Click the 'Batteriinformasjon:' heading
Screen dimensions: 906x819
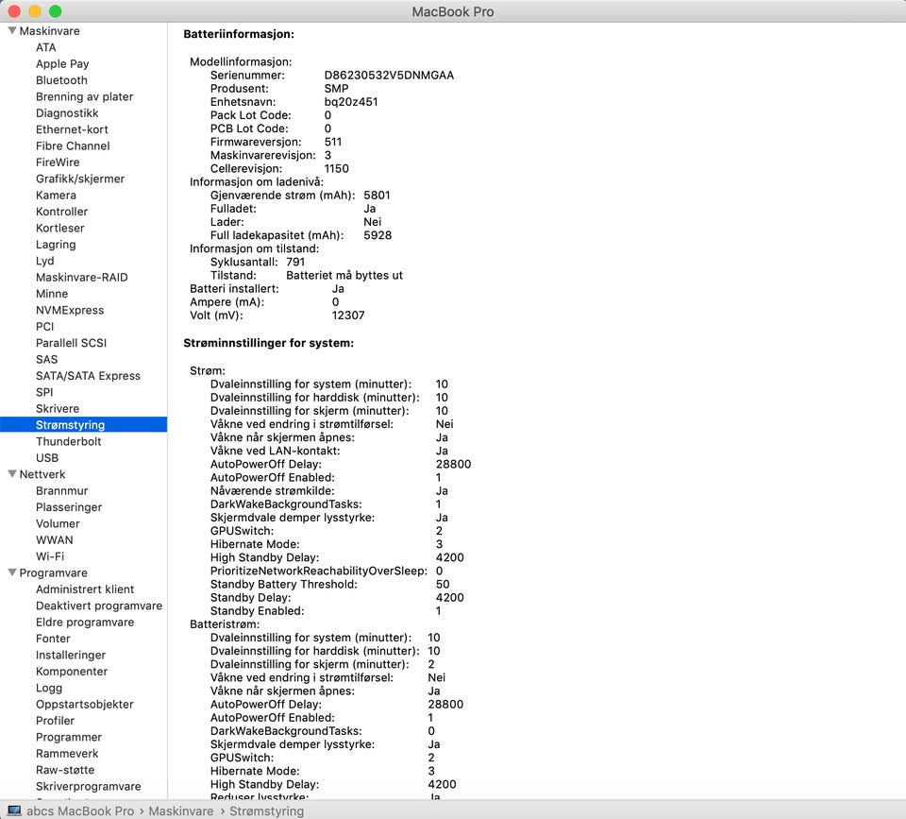tap(239, 34)
